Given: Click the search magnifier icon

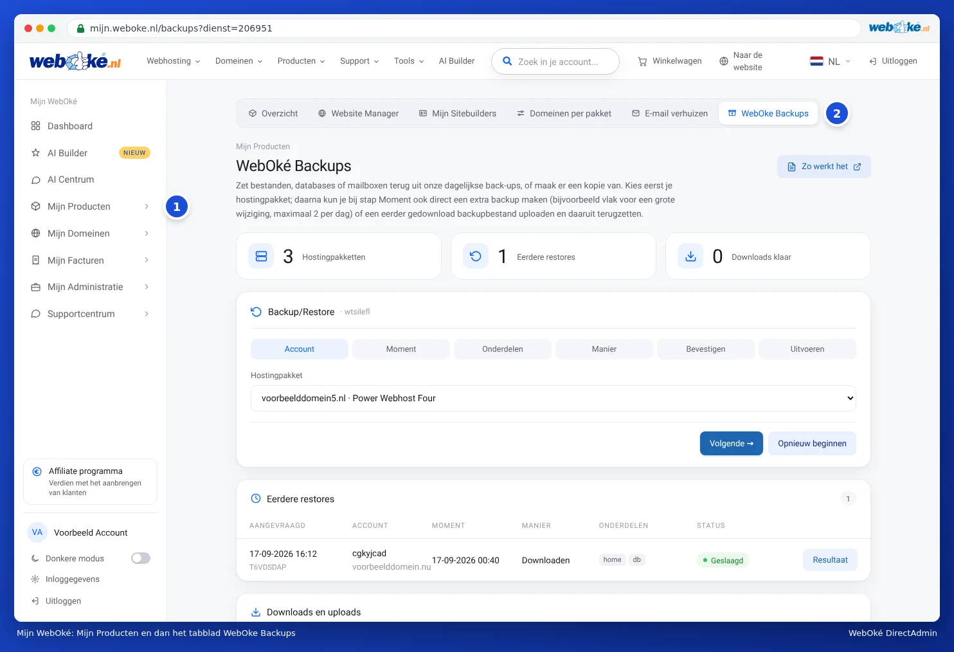Looking at the screenshot, I should coord(507,61).
